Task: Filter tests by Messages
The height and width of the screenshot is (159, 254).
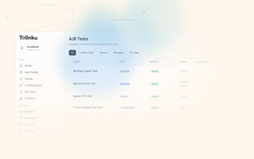Action: click(x=119, y=53)
